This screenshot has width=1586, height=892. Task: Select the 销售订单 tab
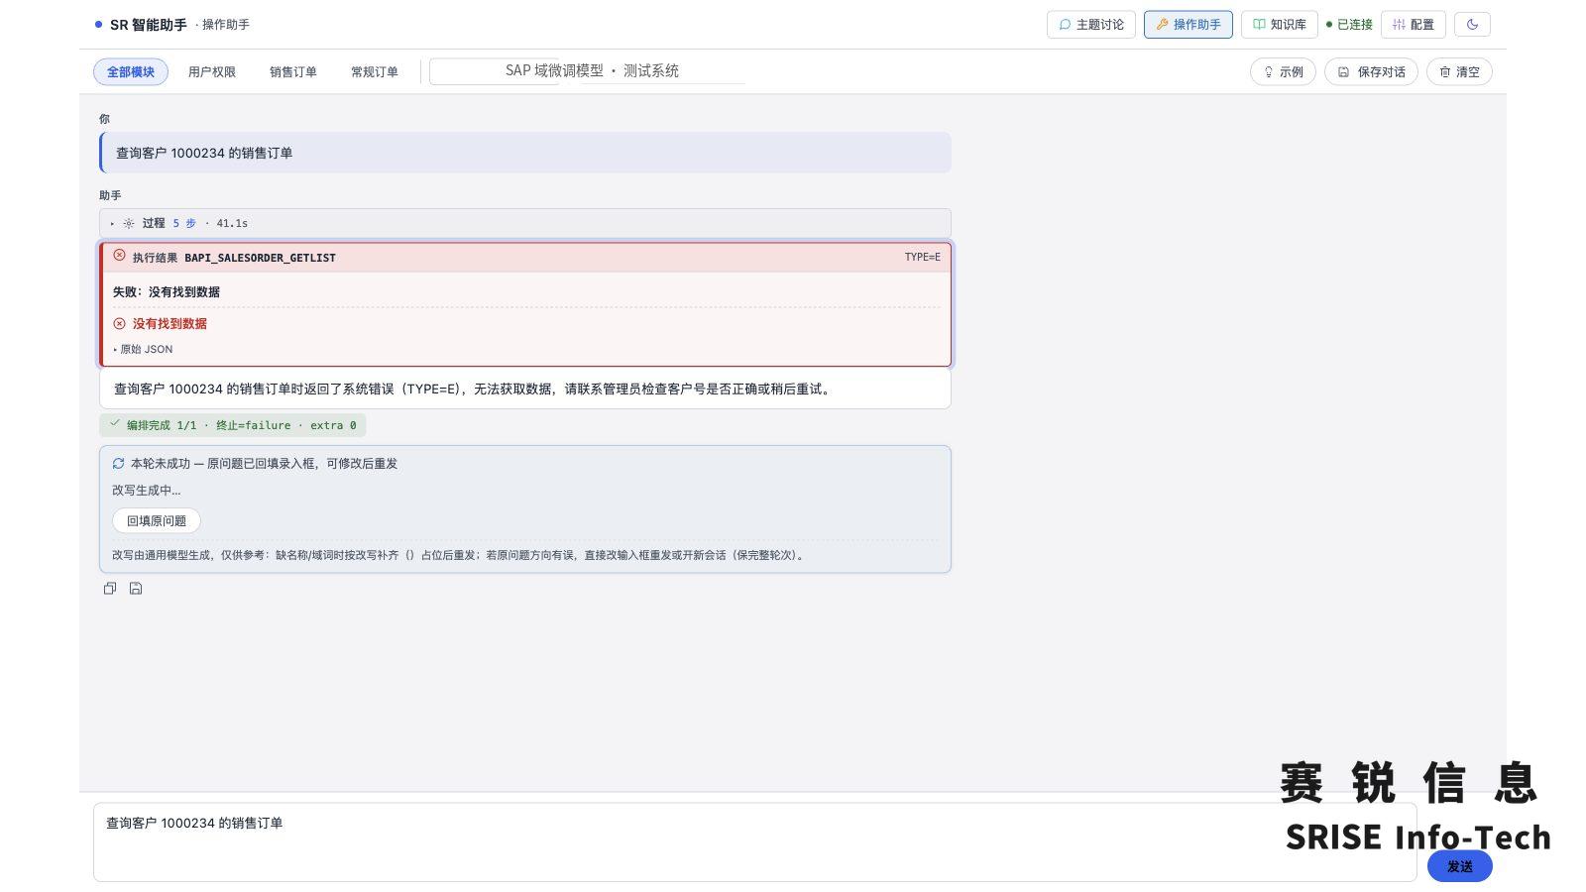[x=293, y=72]
